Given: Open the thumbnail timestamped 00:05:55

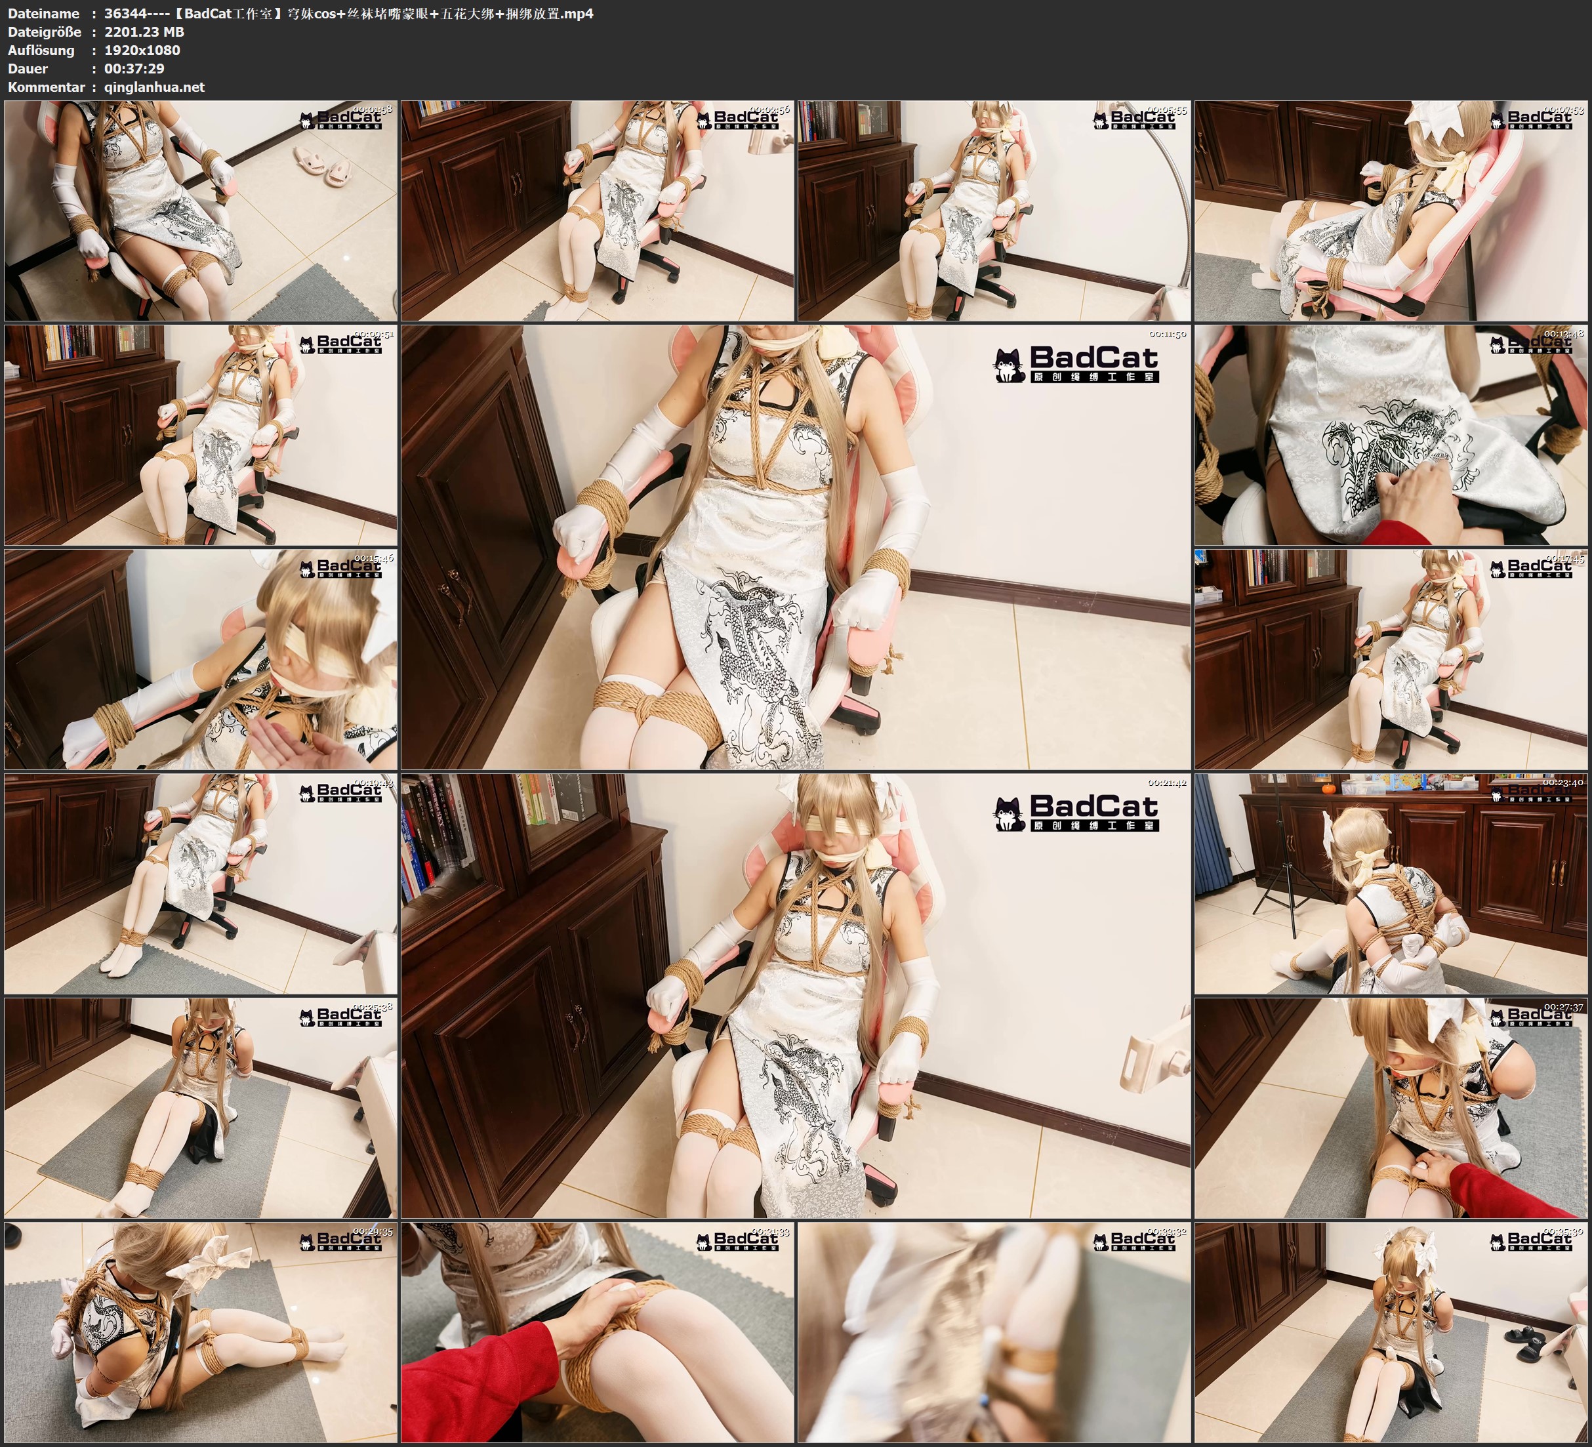Looking at the screenshot, I should point(993,211).
